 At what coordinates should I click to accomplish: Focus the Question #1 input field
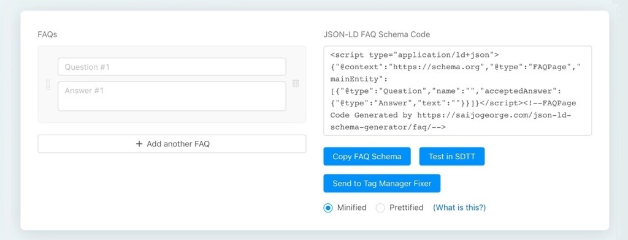172,67
